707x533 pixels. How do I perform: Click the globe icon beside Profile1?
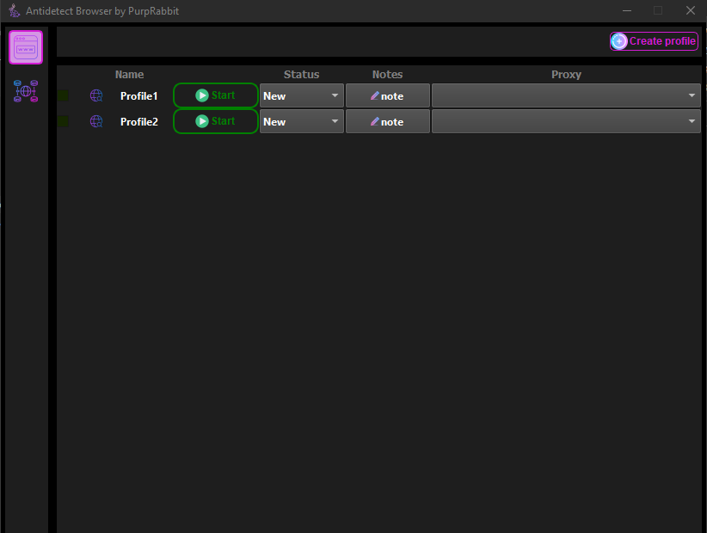click(95, 95)
